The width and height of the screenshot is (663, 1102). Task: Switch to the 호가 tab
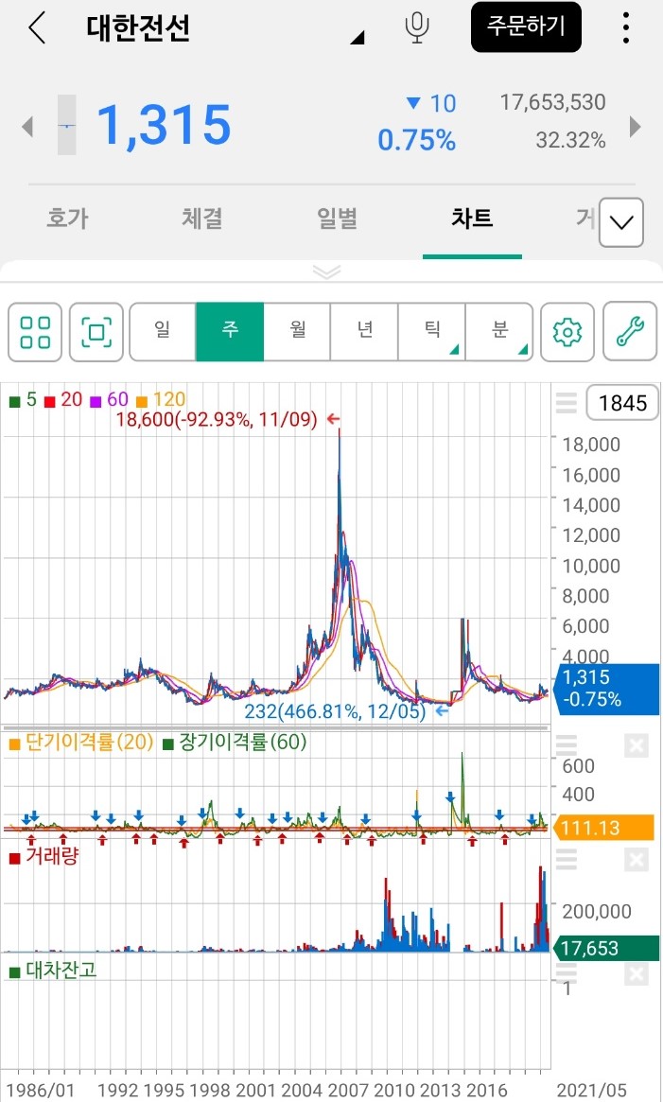click(x=67, y=218)
